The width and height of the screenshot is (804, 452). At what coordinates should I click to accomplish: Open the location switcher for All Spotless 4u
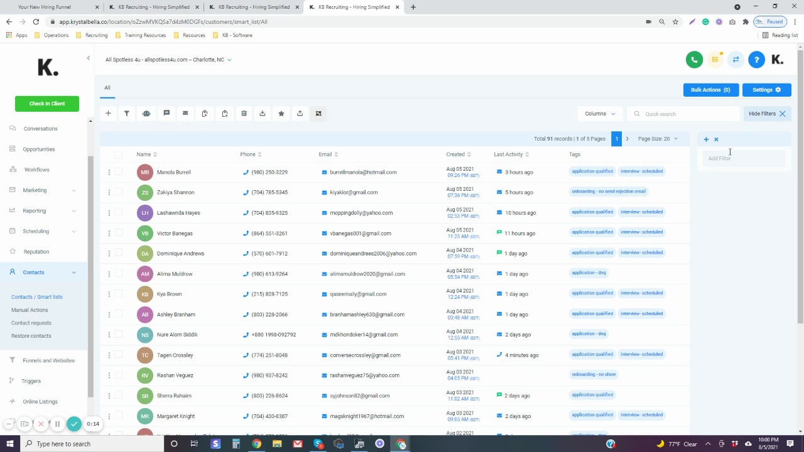(168, 60)
